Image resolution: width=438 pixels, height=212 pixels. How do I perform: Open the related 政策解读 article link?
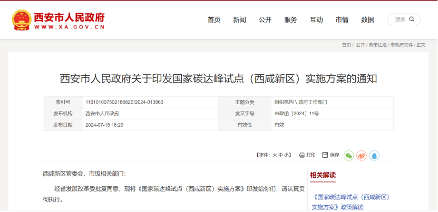click(351, 202)
